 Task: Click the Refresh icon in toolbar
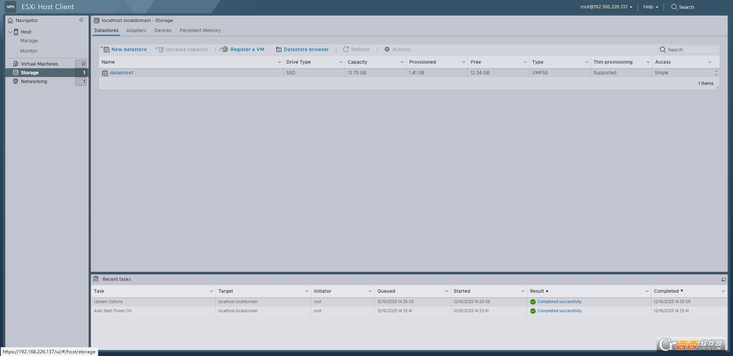(346, 49)
